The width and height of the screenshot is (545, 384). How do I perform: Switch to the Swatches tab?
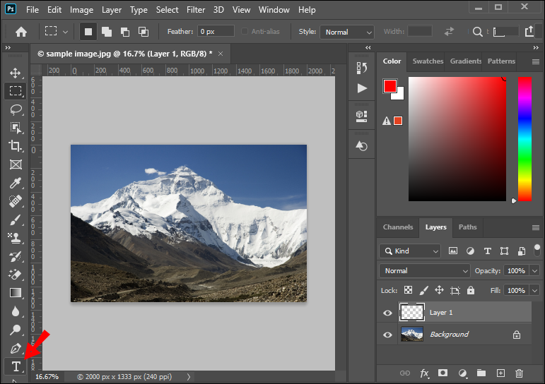click(x=426, y=61)
